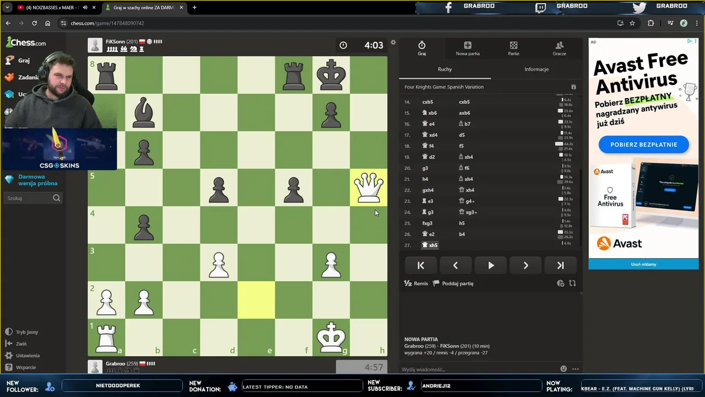Step back one move

click(455, 265)
